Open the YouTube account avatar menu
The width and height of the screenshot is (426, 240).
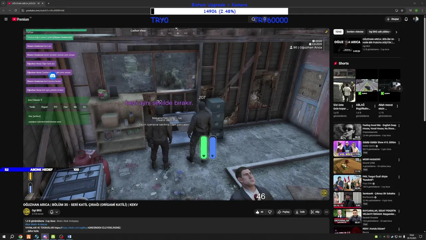pyautogui.click(x=416, y=19)
